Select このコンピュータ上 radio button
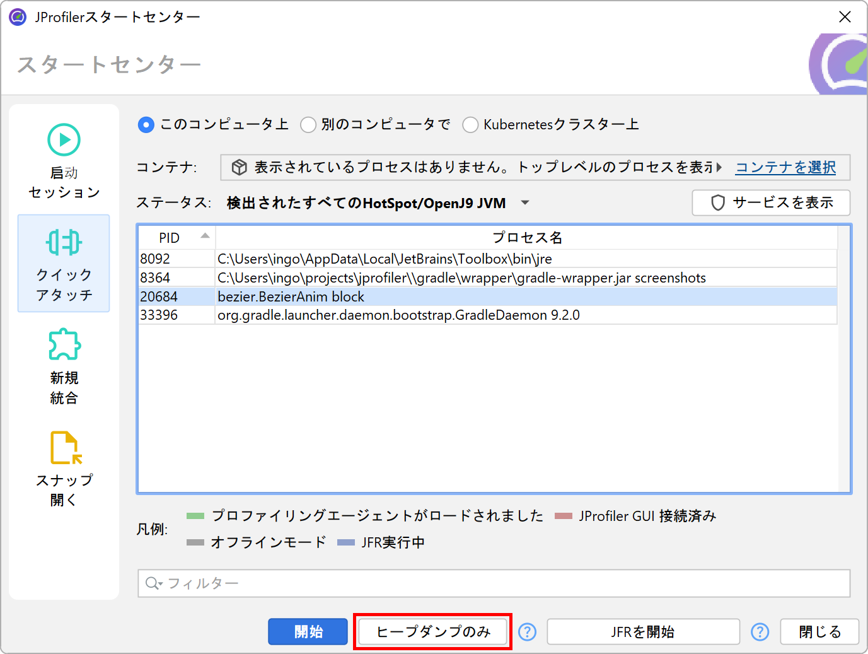Viewport: 868px width, 654px height. (x=146, y=125)
